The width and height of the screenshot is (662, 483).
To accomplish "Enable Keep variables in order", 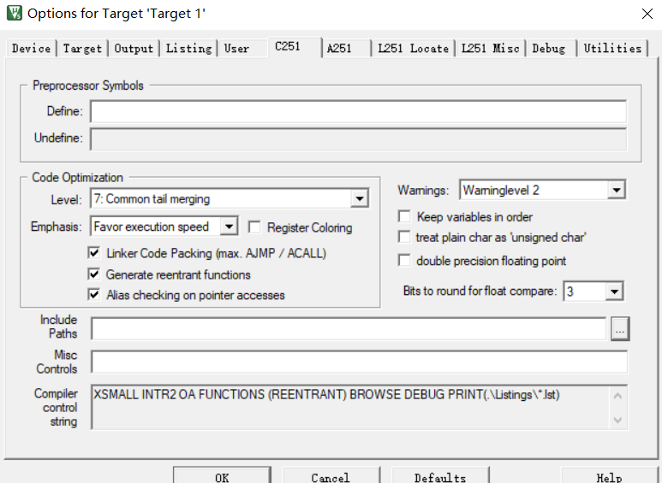I will (404, 216).
